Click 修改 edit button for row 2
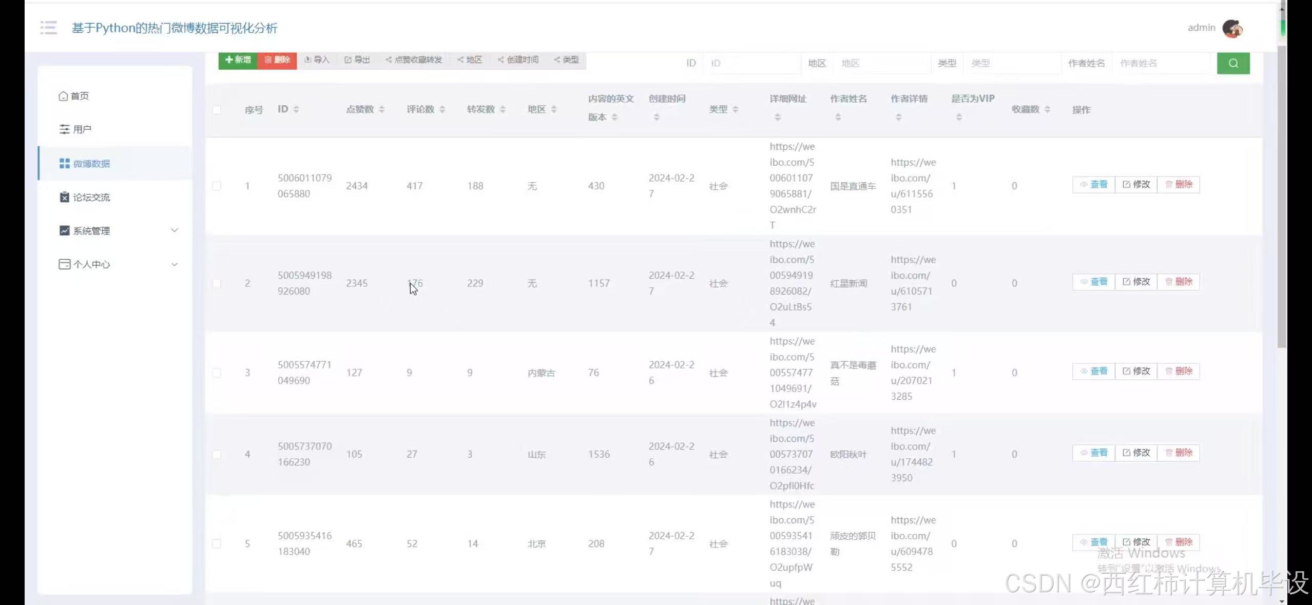This screenshot has height=605, width=1312. (1136, 282)
